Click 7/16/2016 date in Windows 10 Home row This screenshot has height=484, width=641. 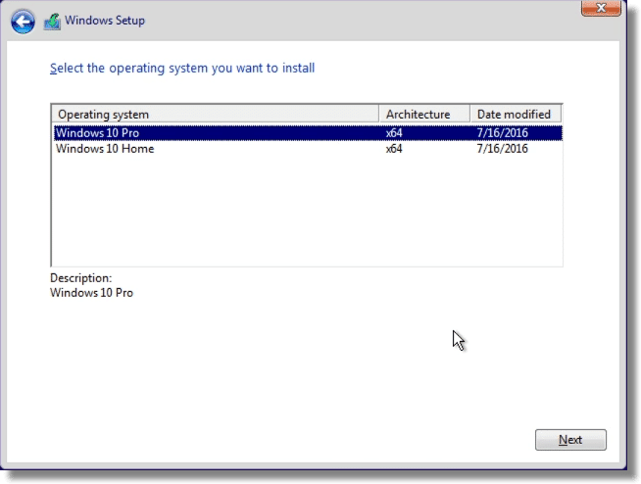pyautogui.click(x=503, y=148)
